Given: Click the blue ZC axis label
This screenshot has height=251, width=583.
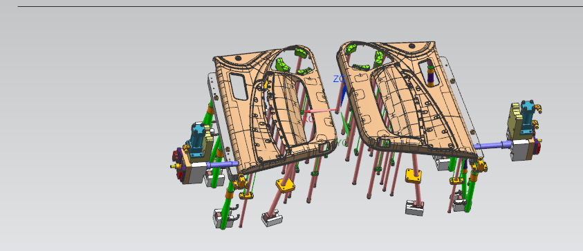Looking at the screenshot, I should coord(339,79).
